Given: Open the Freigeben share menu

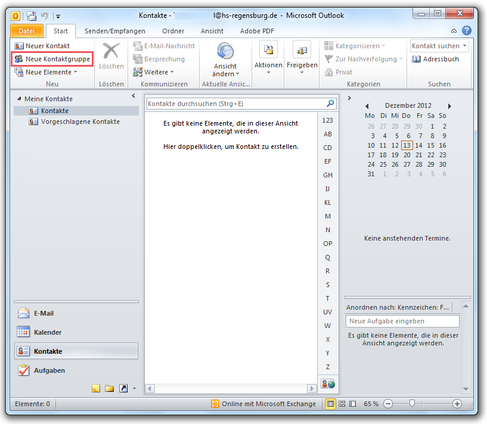Looking at the screenshot, I should (x=302, y=58).
